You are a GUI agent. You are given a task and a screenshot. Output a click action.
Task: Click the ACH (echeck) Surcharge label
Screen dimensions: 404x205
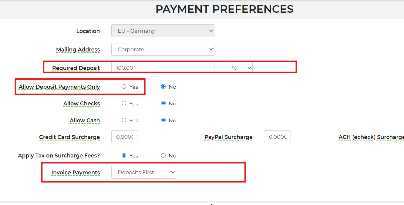(371, 137)
